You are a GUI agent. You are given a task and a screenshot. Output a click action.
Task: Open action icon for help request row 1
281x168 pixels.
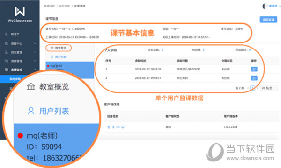(x=254, y=69)
